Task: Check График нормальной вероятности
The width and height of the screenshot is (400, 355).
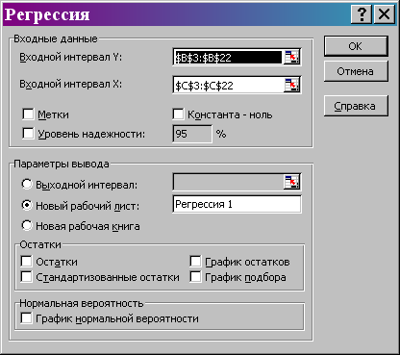Action: click(26, 318)
